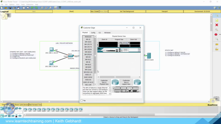
Task: Click the Customer Edge router icon for physical view
Action: click(x=115, y=82)
